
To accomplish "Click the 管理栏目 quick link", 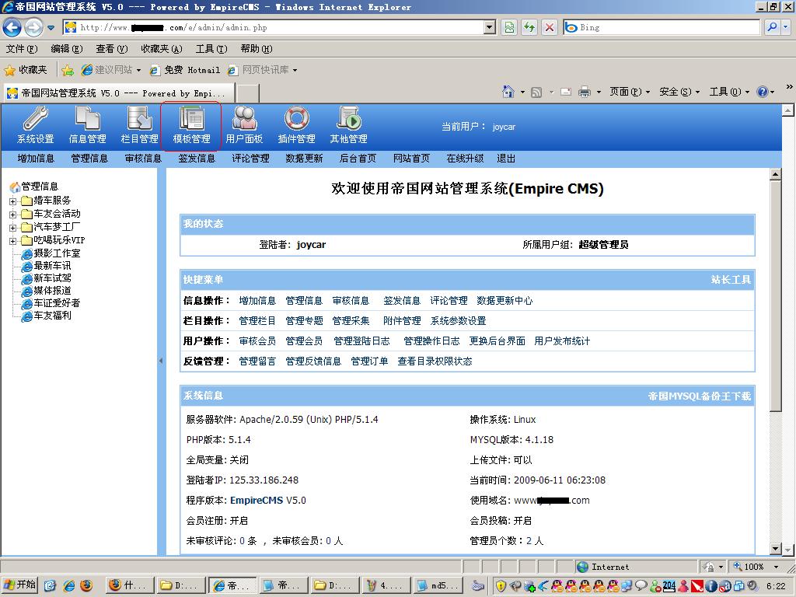I will 257,321.
